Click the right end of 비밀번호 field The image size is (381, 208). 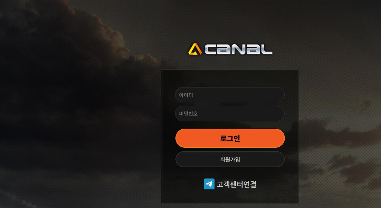278,114
